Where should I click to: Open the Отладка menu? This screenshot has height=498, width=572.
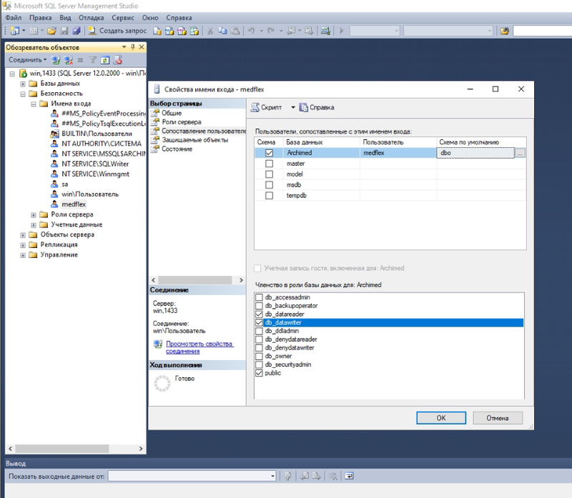pos(92,17)
